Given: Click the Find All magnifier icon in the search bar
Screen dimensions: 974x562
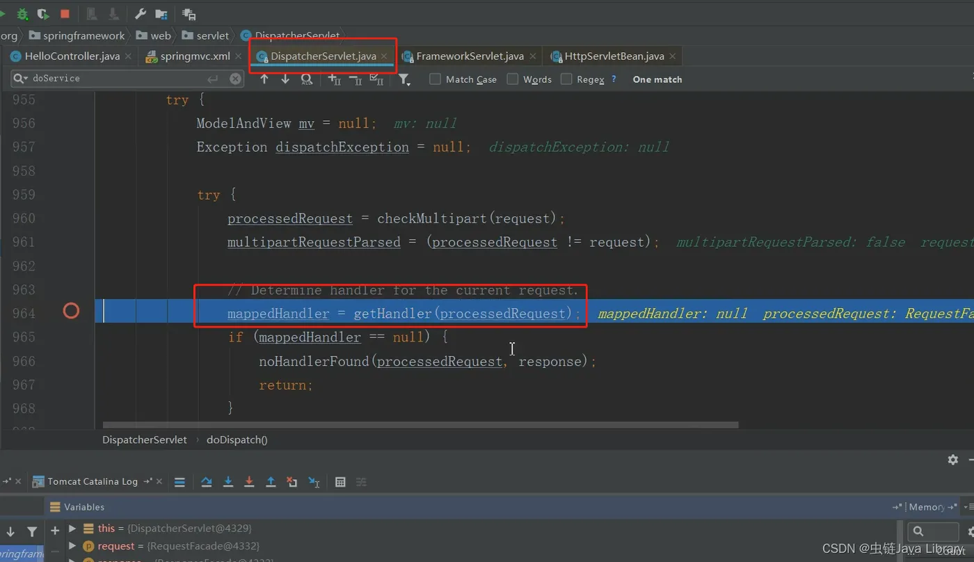Looking at the screenshot, I should (x=306, y=79).
